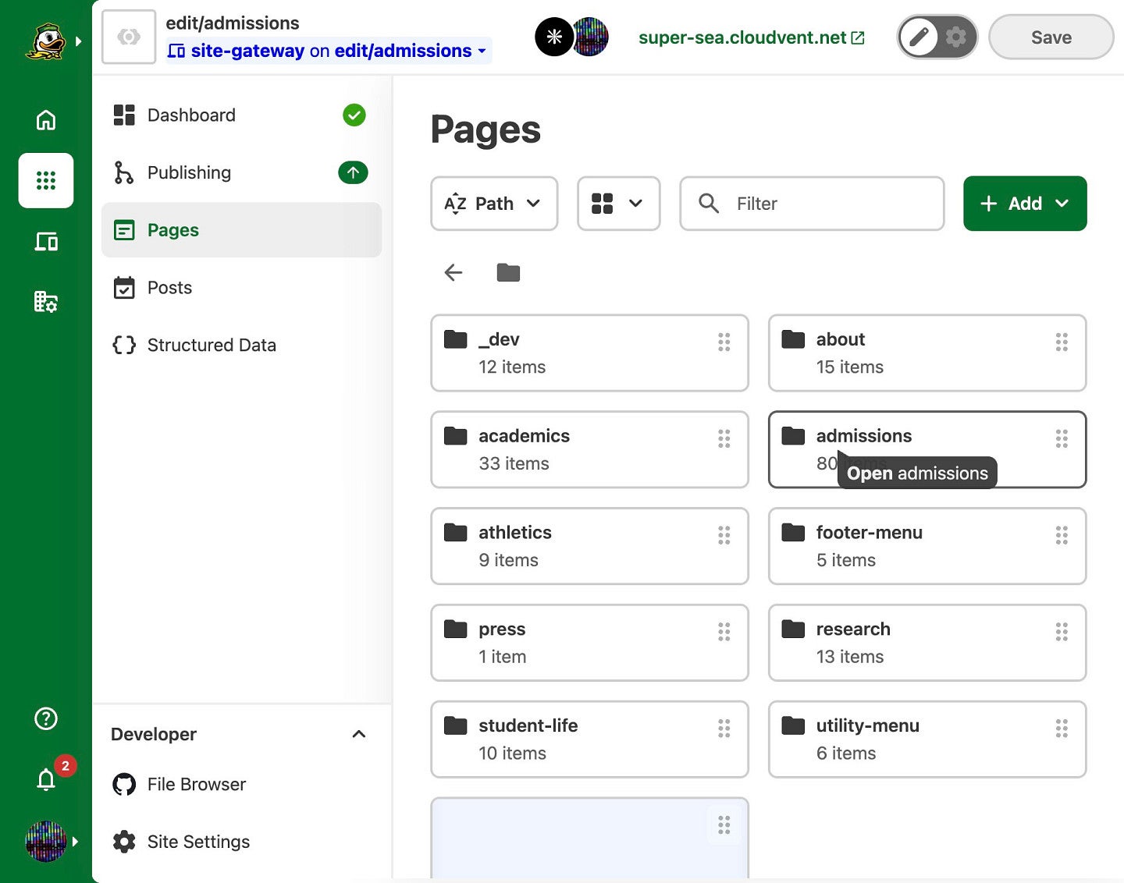Screen dimensions: 1124x883
Task: Open Structured Data in sidebar
Action: pyautogui.click(x=241, y=345)
